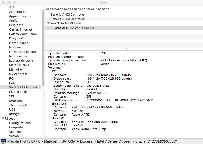Screen dimensions: 203x144
Task: Click the iMac computer icon in path bar
Action: point(3,141)
